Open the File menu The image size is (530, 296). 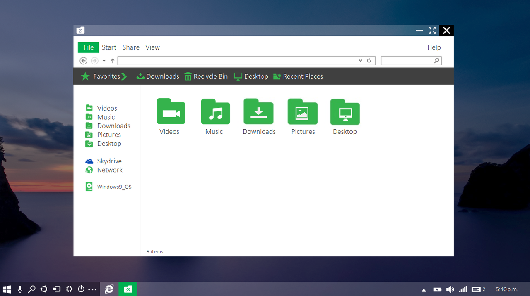[x=88, y=47]
